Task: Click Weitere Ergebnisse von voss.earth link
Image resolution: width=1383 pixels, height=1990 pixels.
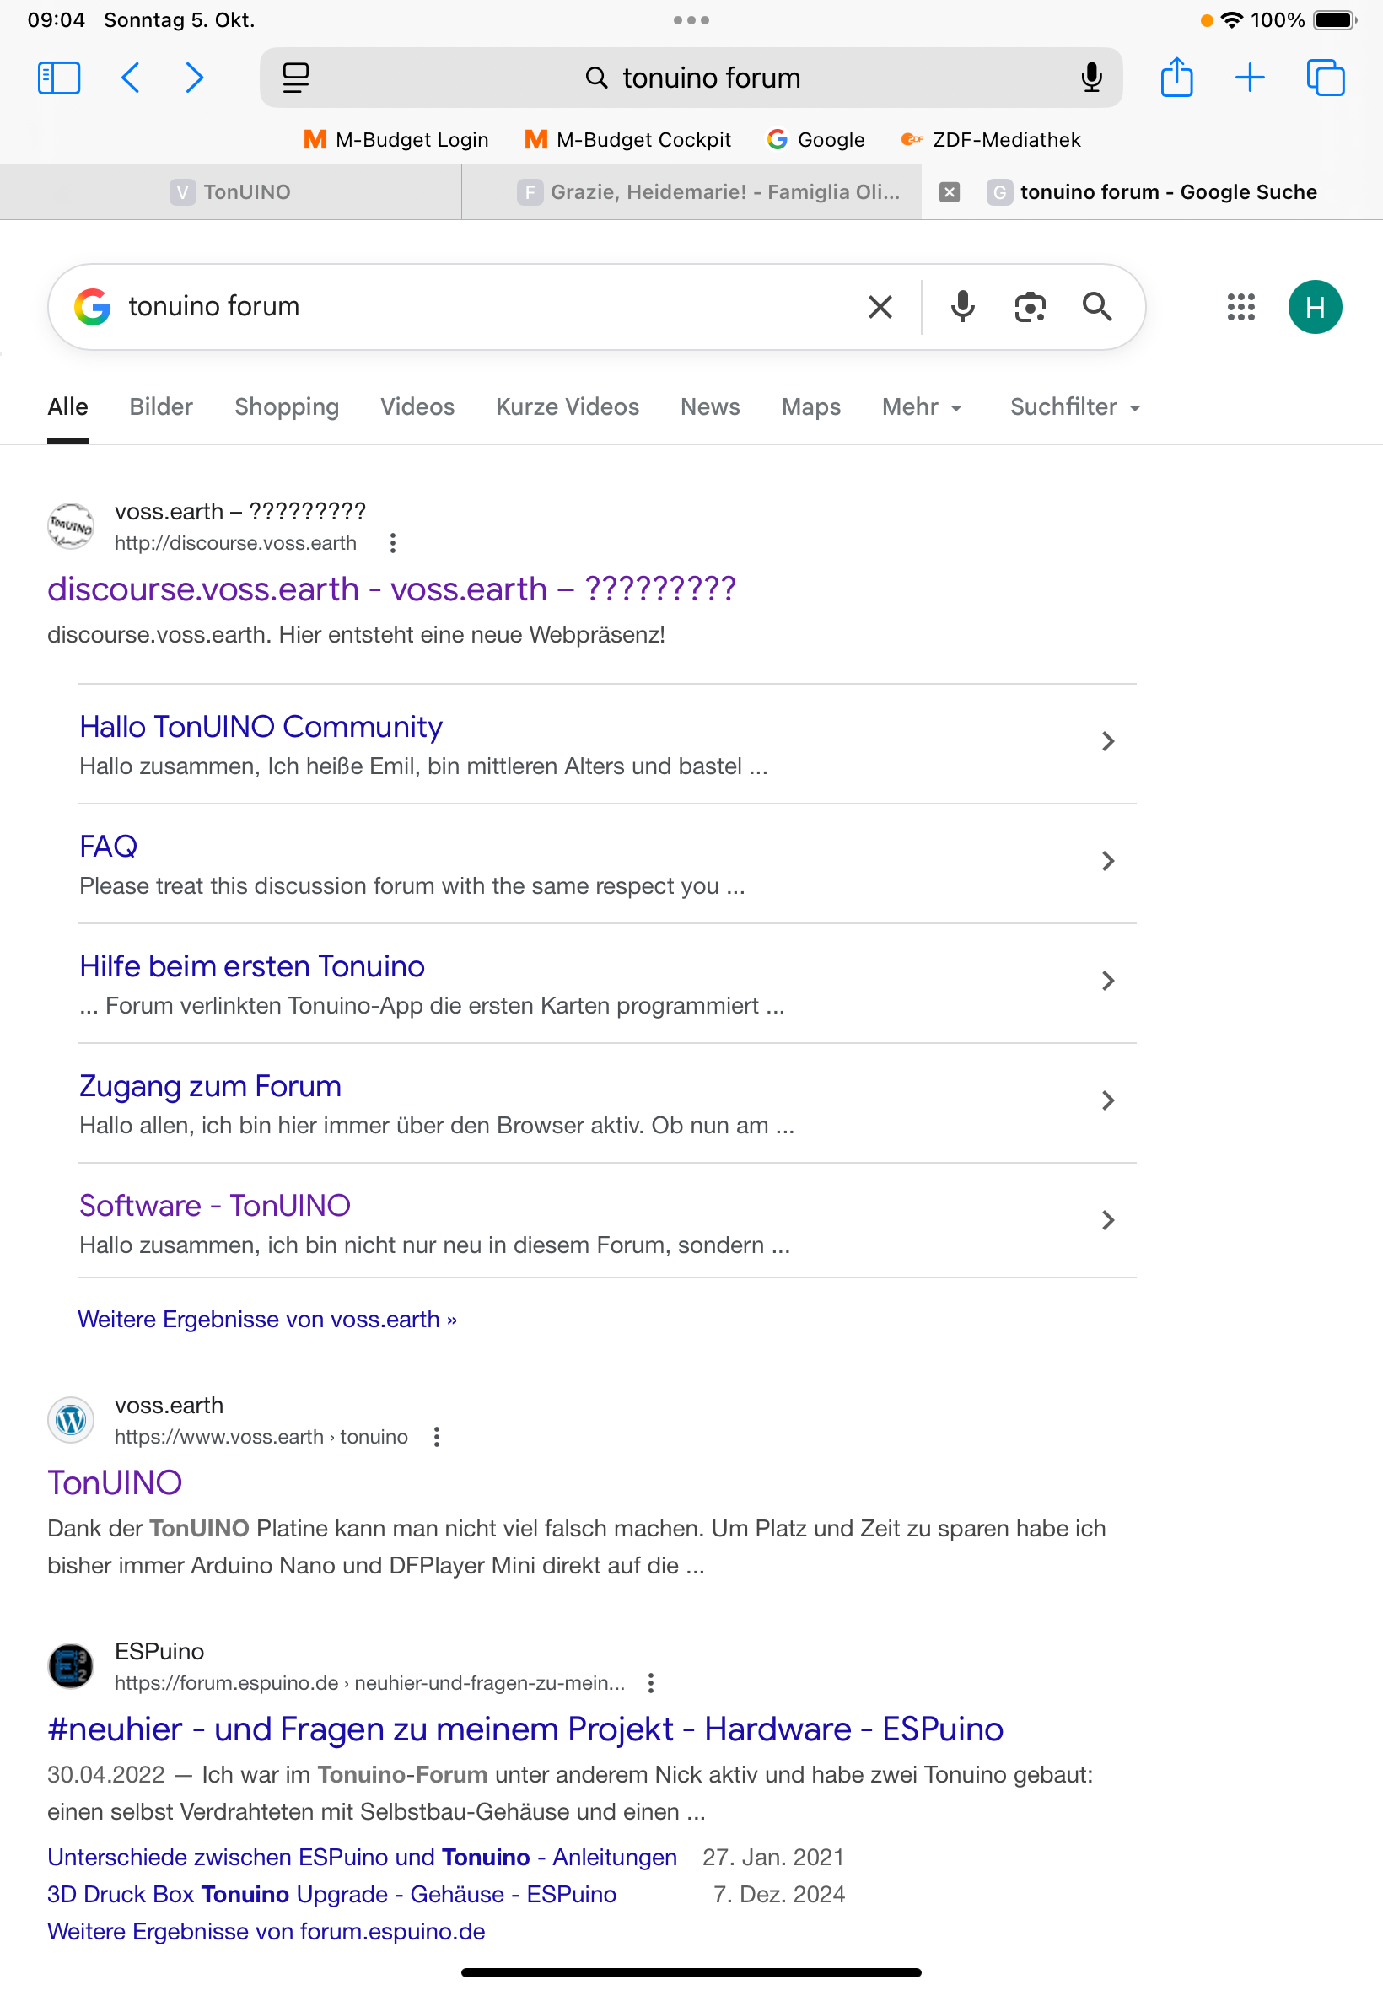Action: click(x=266, y=1319)
